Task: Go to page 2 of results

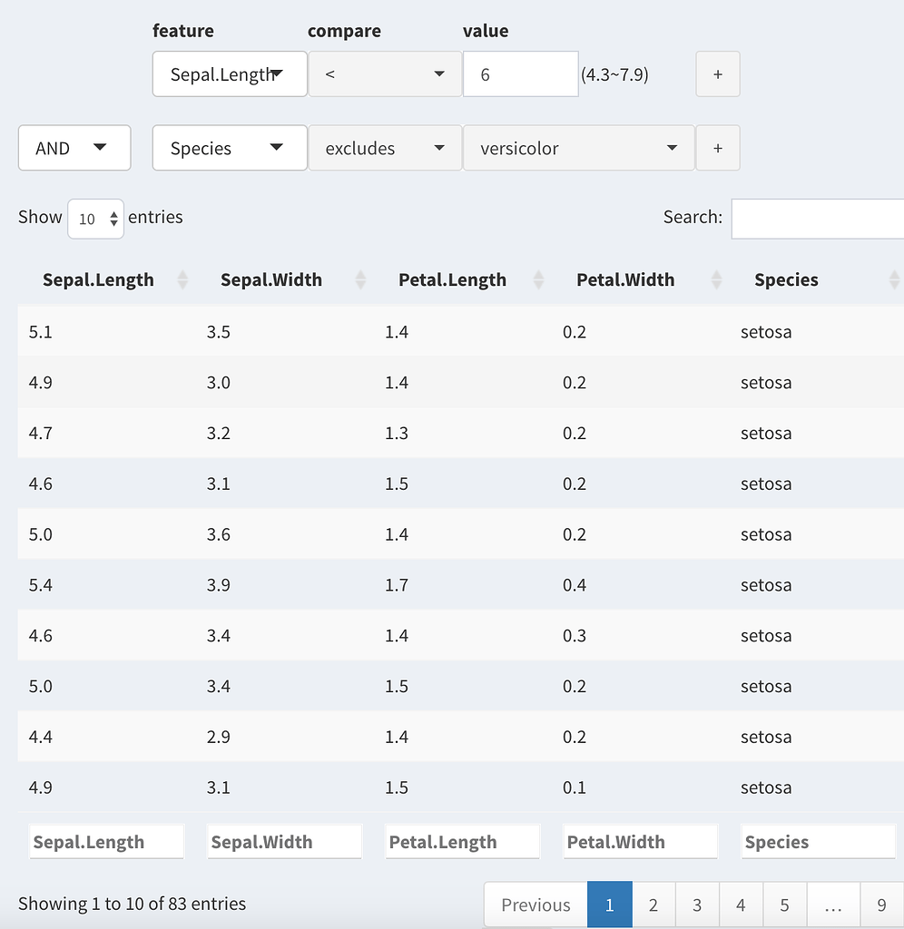Action: pos(653,905)
